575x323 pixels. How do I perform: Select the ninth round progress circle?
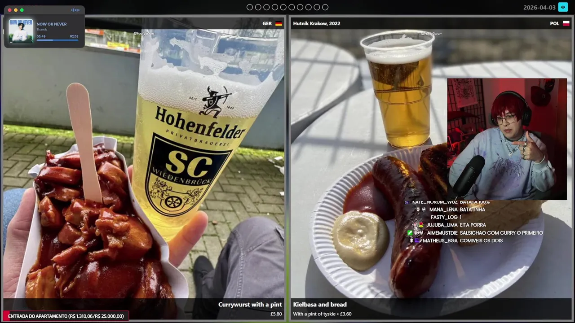(x=317, y=7)
